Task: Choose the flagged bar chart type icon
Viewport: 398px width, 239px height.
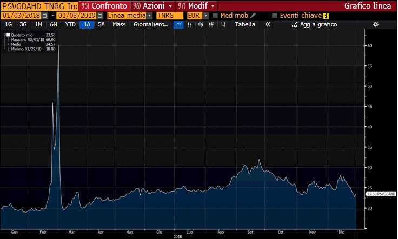Action: (x=211, y=24)
